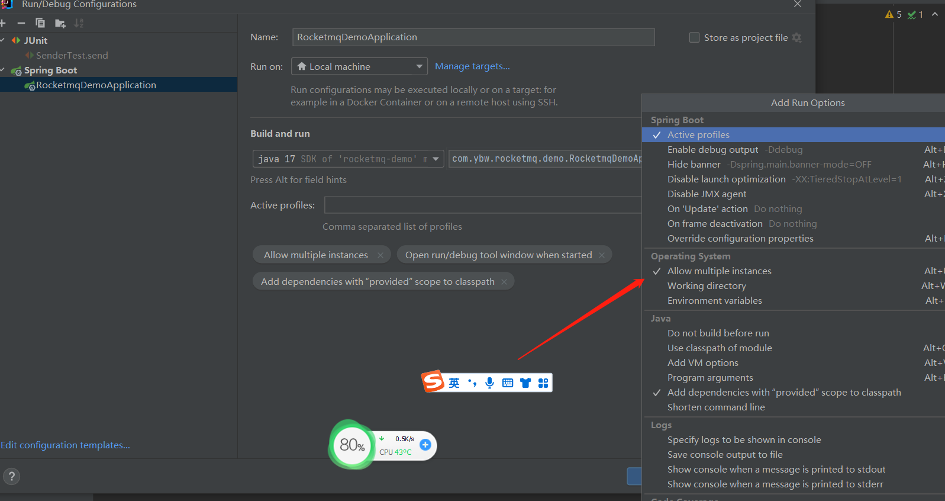Screen dimensions: 945x501
Task: Remove the Allow multiple instances tag
Action: [x=380, y=255]
